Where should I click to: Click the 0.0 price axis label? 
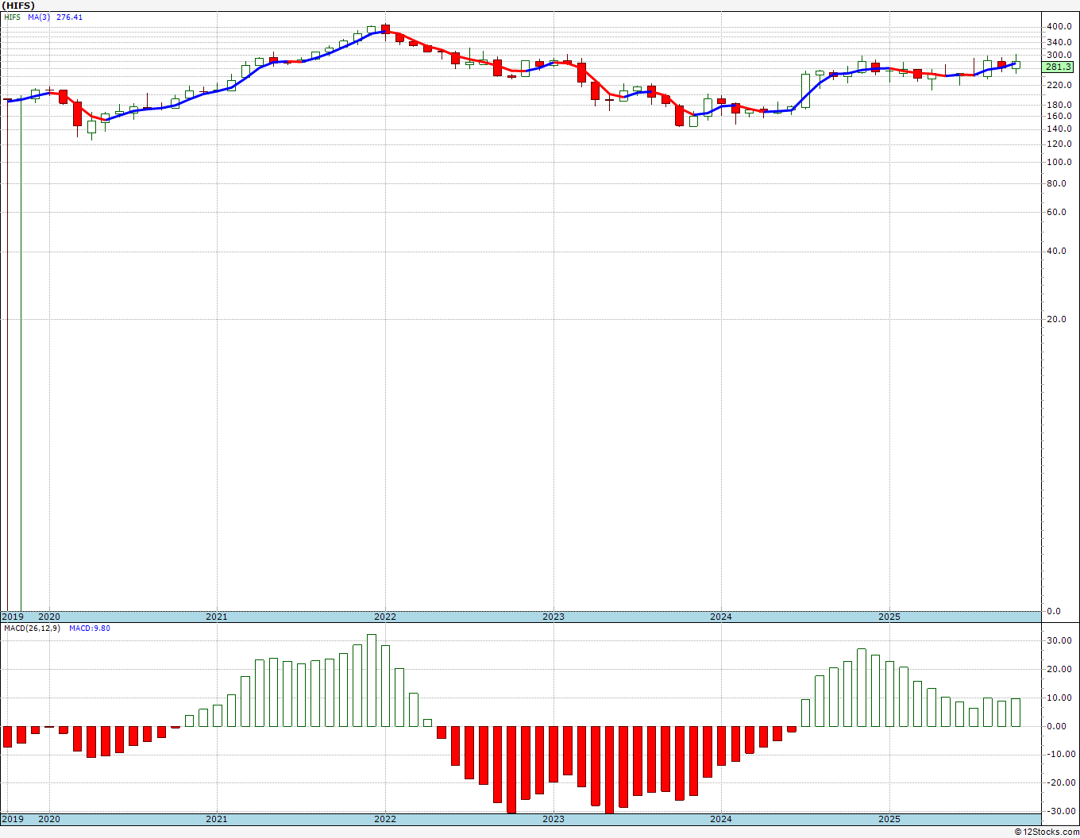1054,611
